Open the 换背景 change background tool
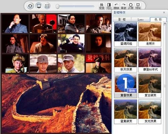The height and width of the screenshot is (134, 168). coord(102,6)
